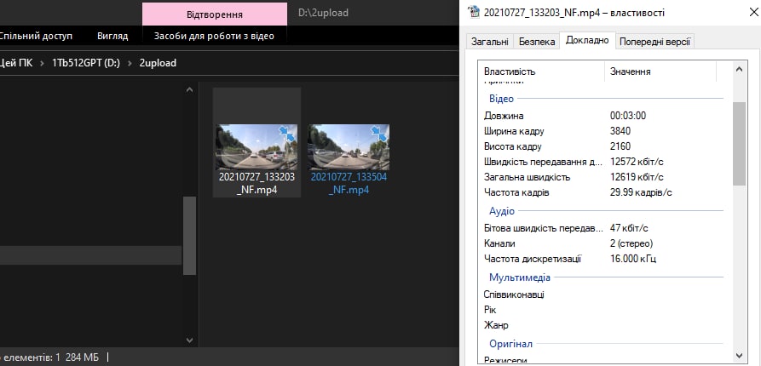Click the Аудіо section heading

point(502,211)
